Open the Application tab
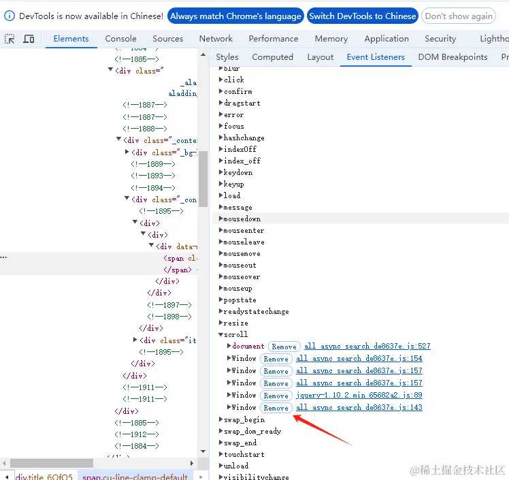The image size is (509, 480). click(387, 39)
